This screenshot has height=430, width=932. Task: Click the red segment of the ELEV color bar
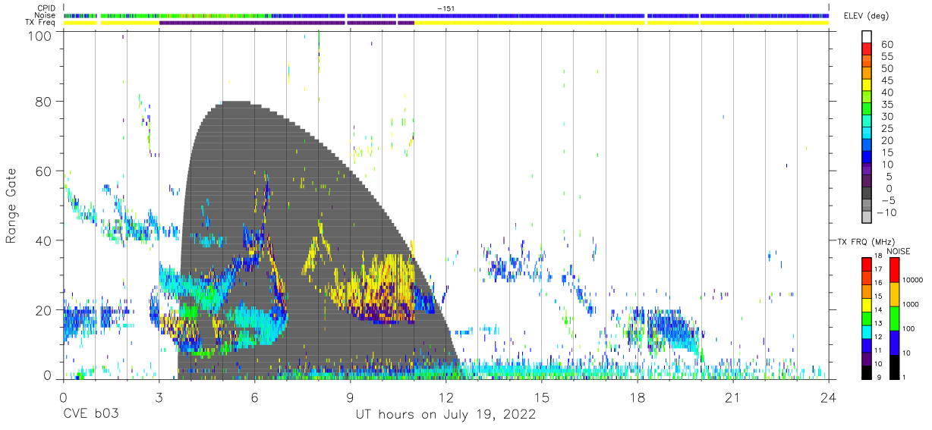867,49
